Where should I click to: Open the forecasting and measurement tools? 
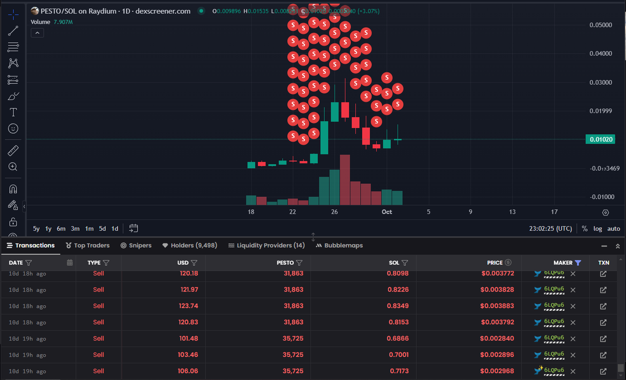[13, 80]
